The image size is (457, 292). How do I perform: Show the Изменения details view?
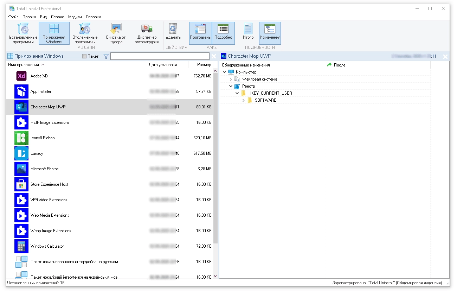pos(270,33)
